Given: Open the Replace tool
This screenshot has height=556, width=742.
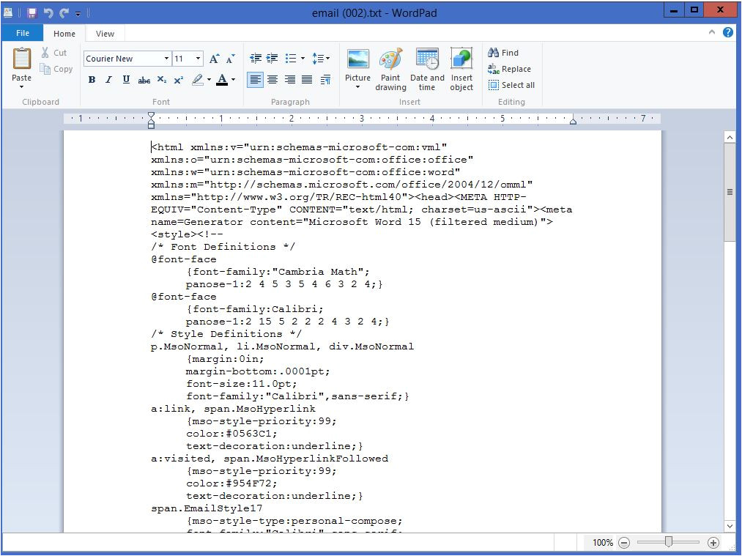Looking at the screenshot, I should pos(509,69).
